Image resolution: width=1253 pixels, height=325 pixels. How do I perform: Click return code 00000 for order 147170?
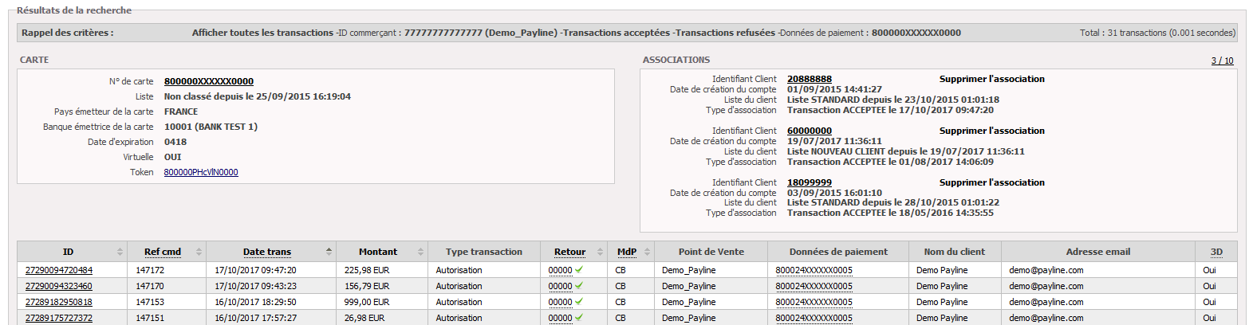tap(560, 286)
